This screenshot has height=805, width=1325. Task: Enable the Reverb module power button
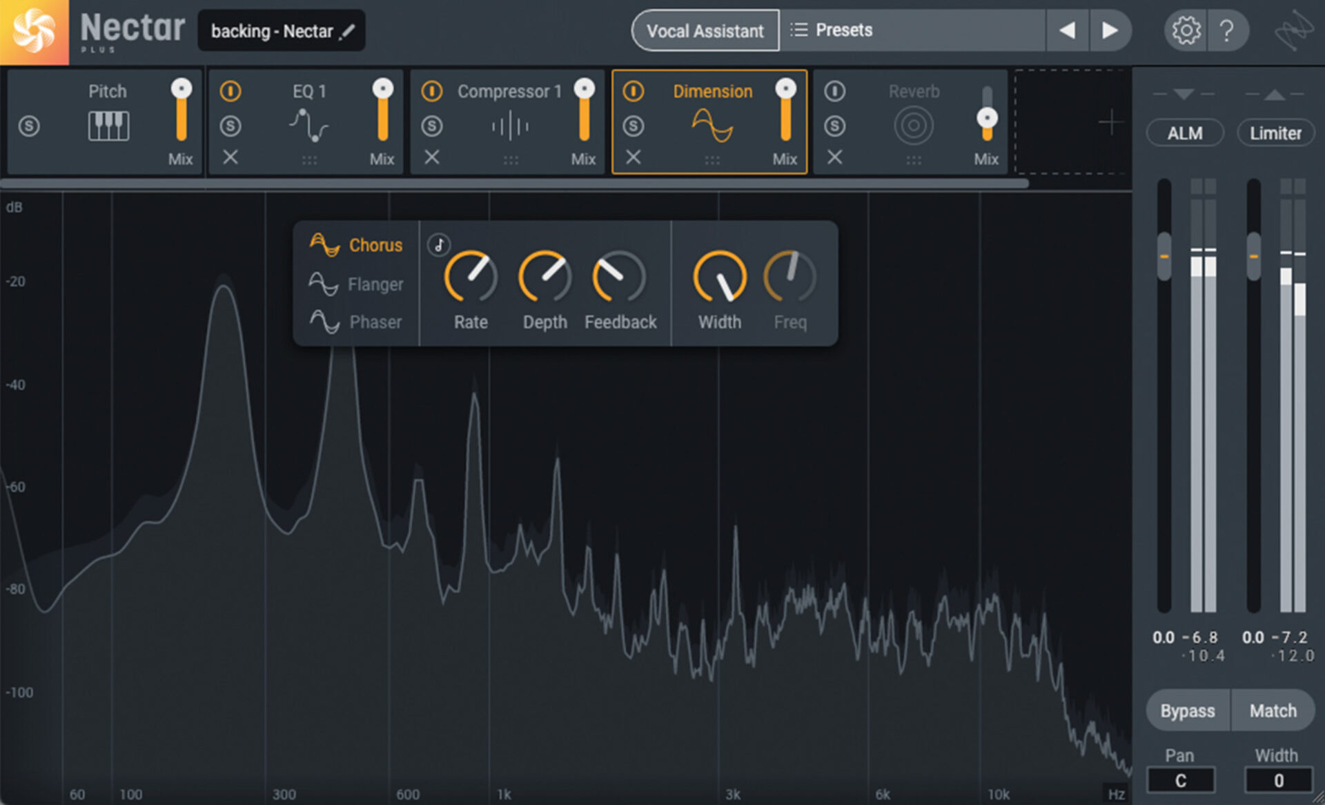pyautogui.click(x=834, y=90)
